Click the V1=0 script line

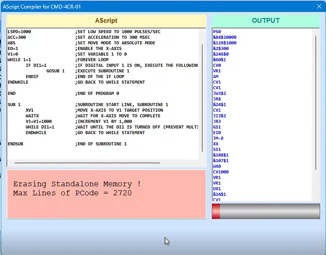click(x=13, y=54)
